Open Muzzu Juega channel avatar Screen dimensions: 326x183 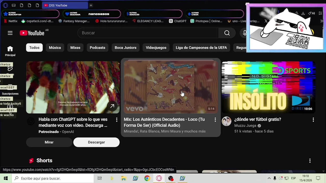(226, 121)
